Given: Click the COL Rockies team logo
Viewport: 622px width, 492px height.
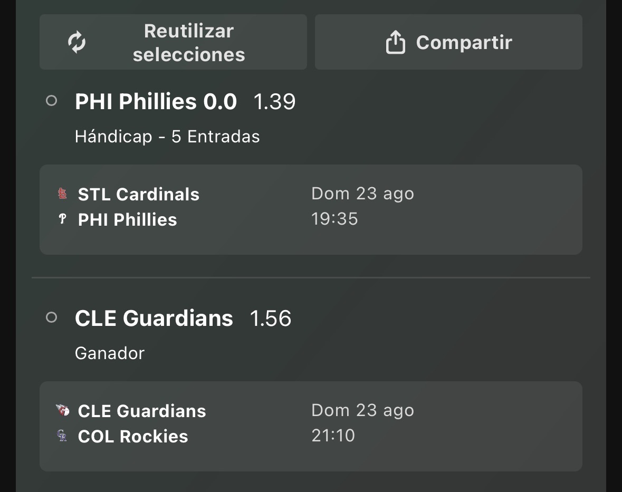Looking at the screenshot, I should coord(62,436).
